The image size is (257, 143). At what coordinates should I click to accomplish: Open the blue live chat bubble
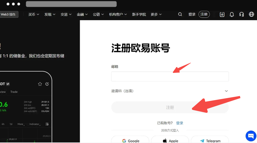pyautogui.click(x=251, y=136)
